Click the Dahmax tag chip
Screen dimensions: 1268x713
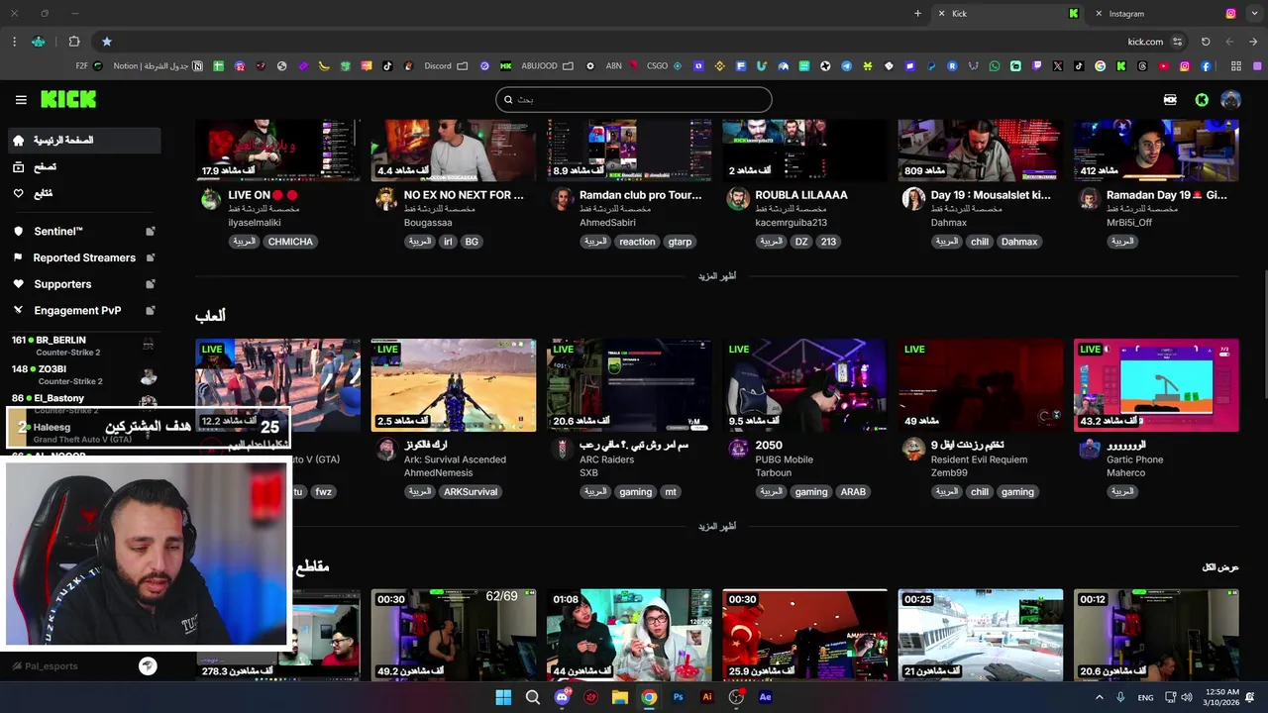point(1018,242)
